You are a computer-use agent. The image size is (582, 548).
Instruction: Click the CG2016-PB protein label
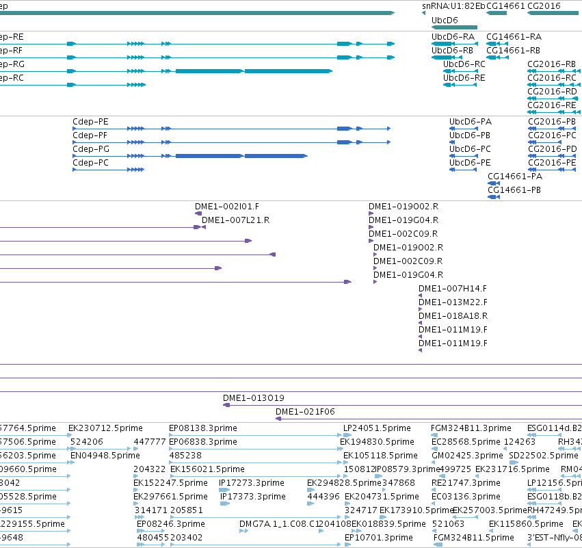pyautogui.click(x=551, y=122)
